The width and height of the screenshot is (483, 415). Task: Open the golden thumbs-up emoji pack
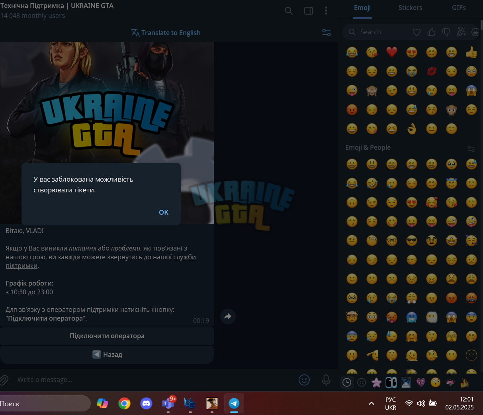coord(465,383)
